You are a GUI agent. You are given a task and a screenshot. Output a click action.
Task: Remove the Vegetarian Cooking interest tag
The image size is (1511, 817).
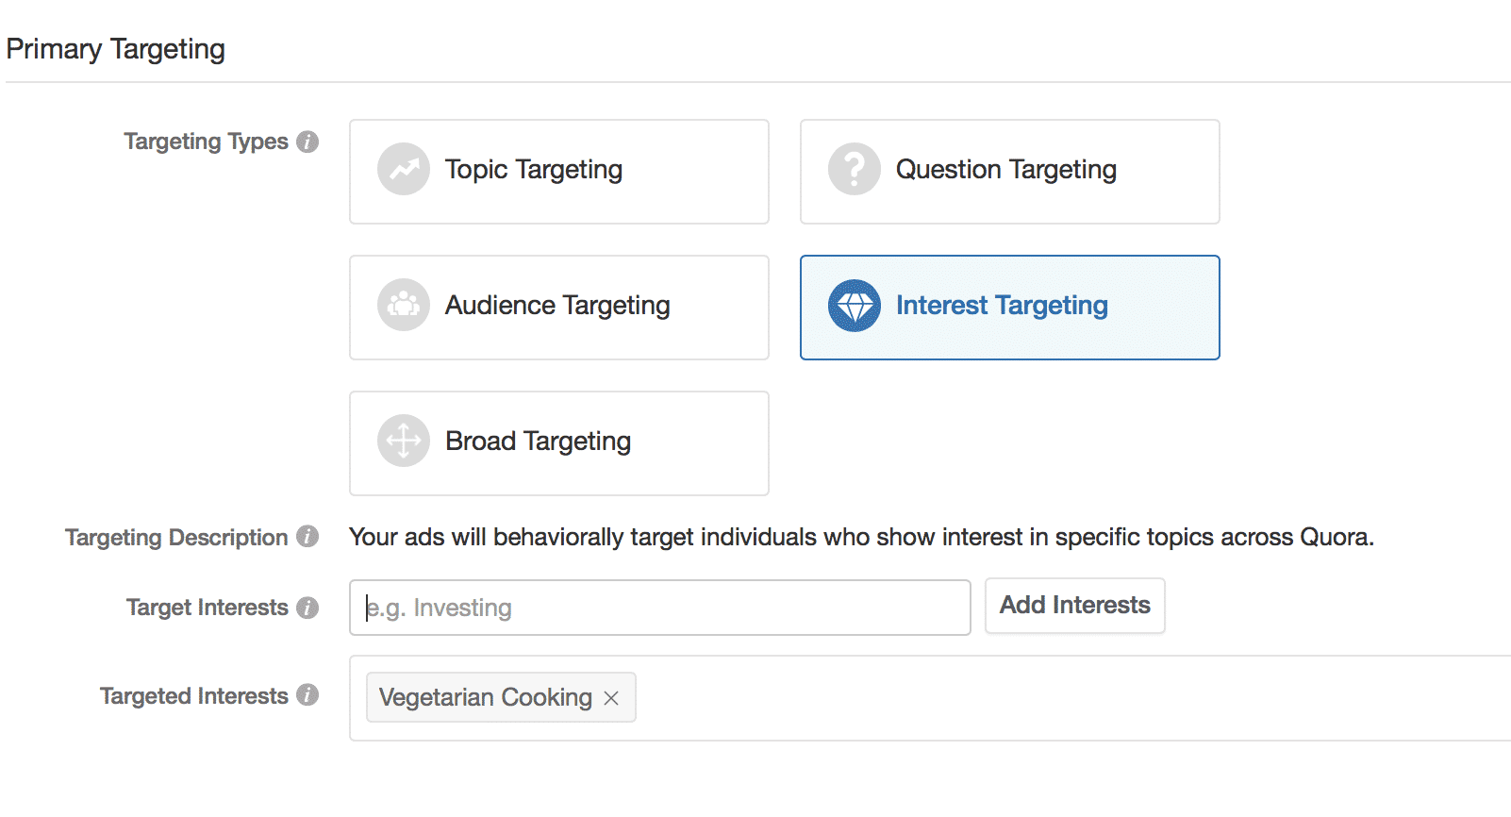(611, 698)
